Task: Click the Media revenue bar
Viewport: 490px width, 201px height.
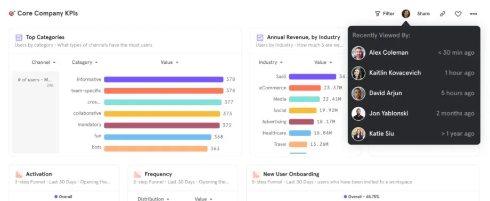Action: pos(304,99)
